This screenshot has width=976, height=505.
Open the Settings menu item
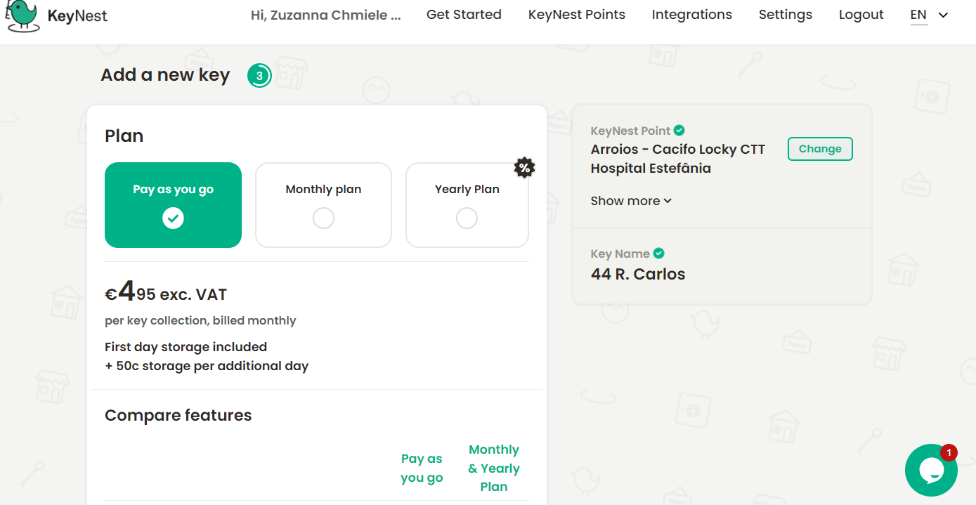786,15
